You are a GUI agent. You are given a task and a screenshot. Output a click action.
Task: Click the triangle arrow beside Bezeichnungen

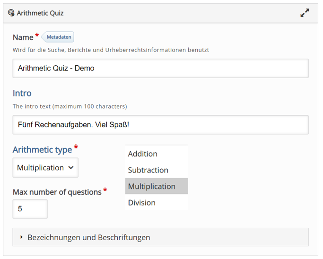point(22,237)
